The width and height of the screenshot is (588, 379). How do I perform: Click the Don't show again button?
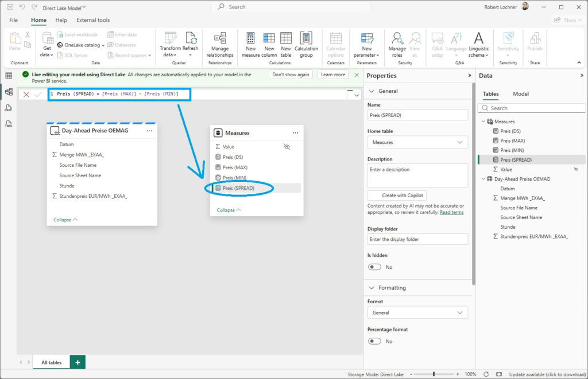point(291,75)
